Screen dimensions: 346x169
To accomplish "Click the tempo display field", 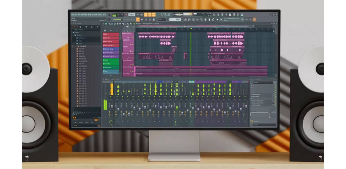I will pyautogui.click(x=132, y=15).
